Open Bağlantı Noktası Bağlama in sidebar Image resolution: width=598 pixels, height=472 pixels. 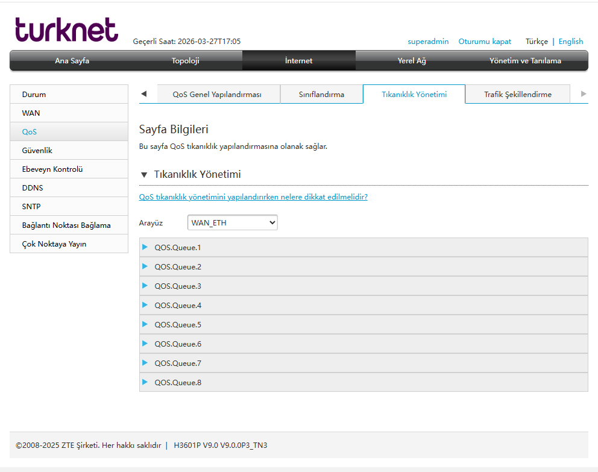[69, 225]
